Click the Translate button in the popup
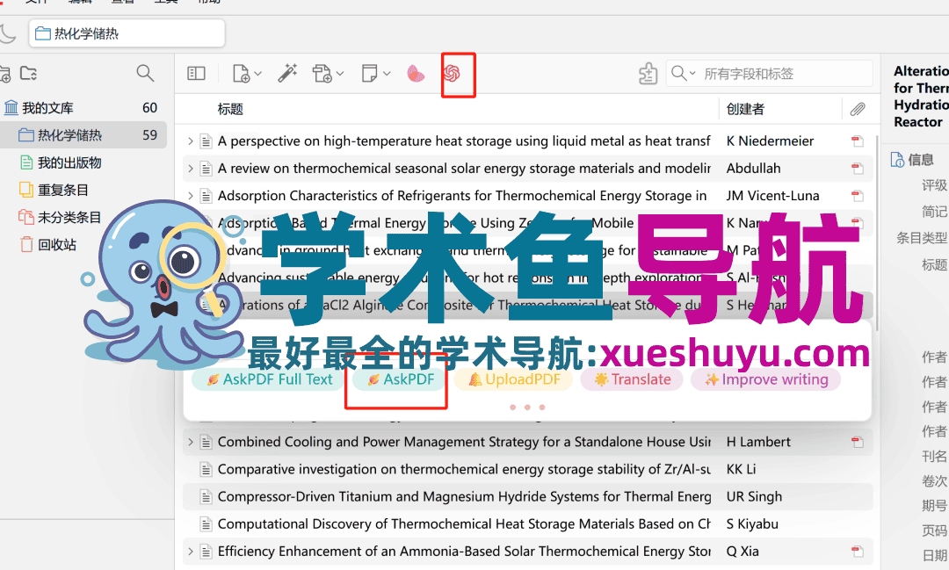949x570 pixels. click(631, 379)
